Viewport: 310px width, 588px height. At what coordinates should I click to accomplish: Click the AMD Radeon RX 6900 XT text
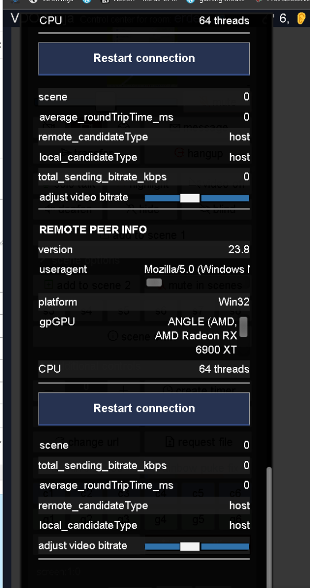[196, 342]
